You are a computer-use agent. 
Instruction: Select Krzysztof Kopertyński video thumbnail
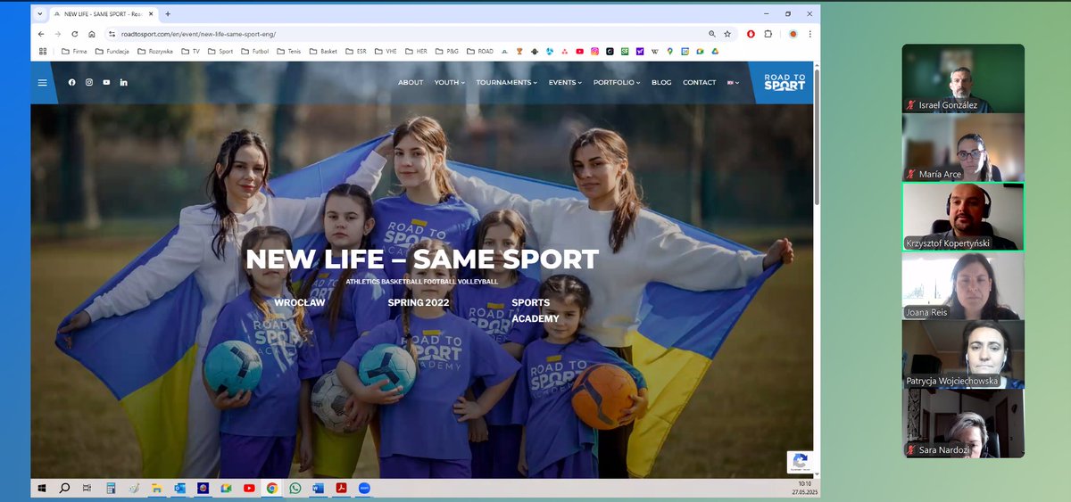click(x=963, y=217)
